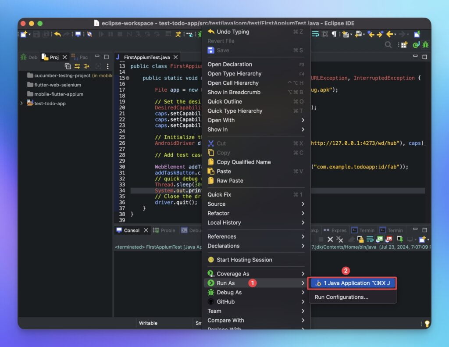Click the Project Explorer filter icon
Screen dimensions: 449x347
[86, 66]
